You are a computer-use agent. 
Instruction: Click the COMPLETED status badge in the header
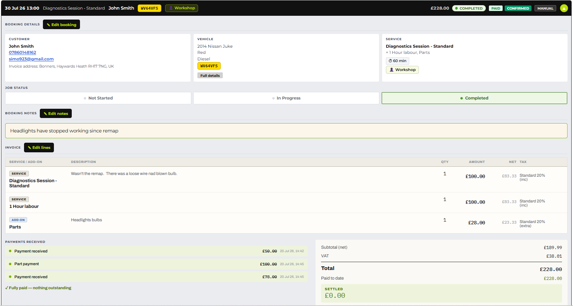[x=469, y=8]
